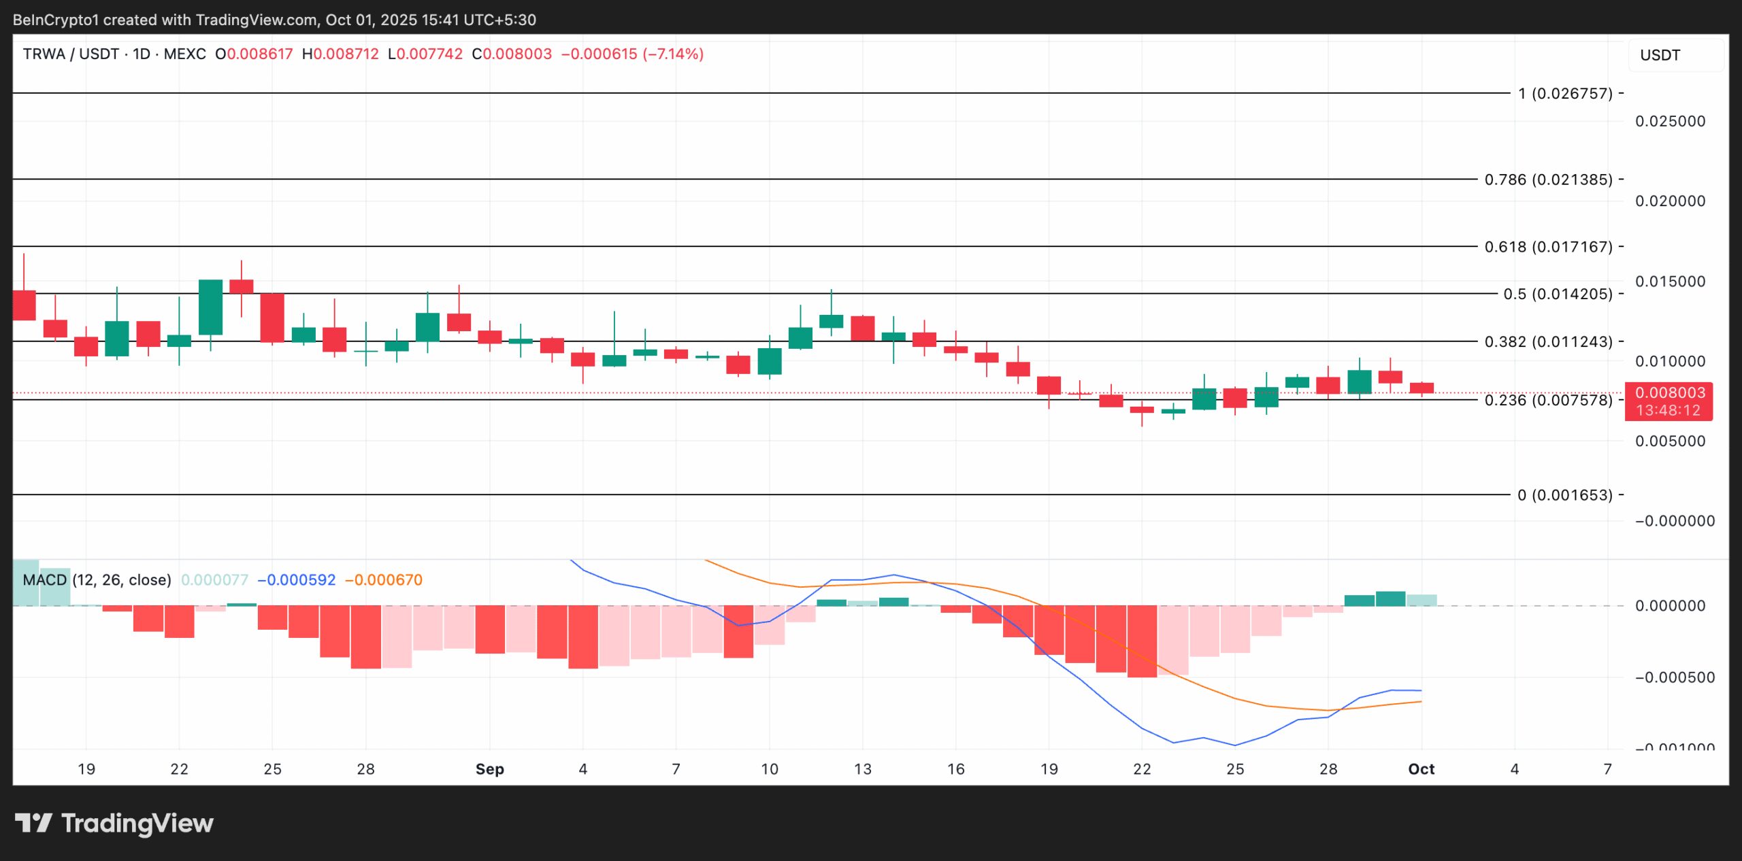Viewport: 1742px width, 861px height.
Task: Click the 0.786 (0.021385) Fib level label
Action: point(1548,180)
